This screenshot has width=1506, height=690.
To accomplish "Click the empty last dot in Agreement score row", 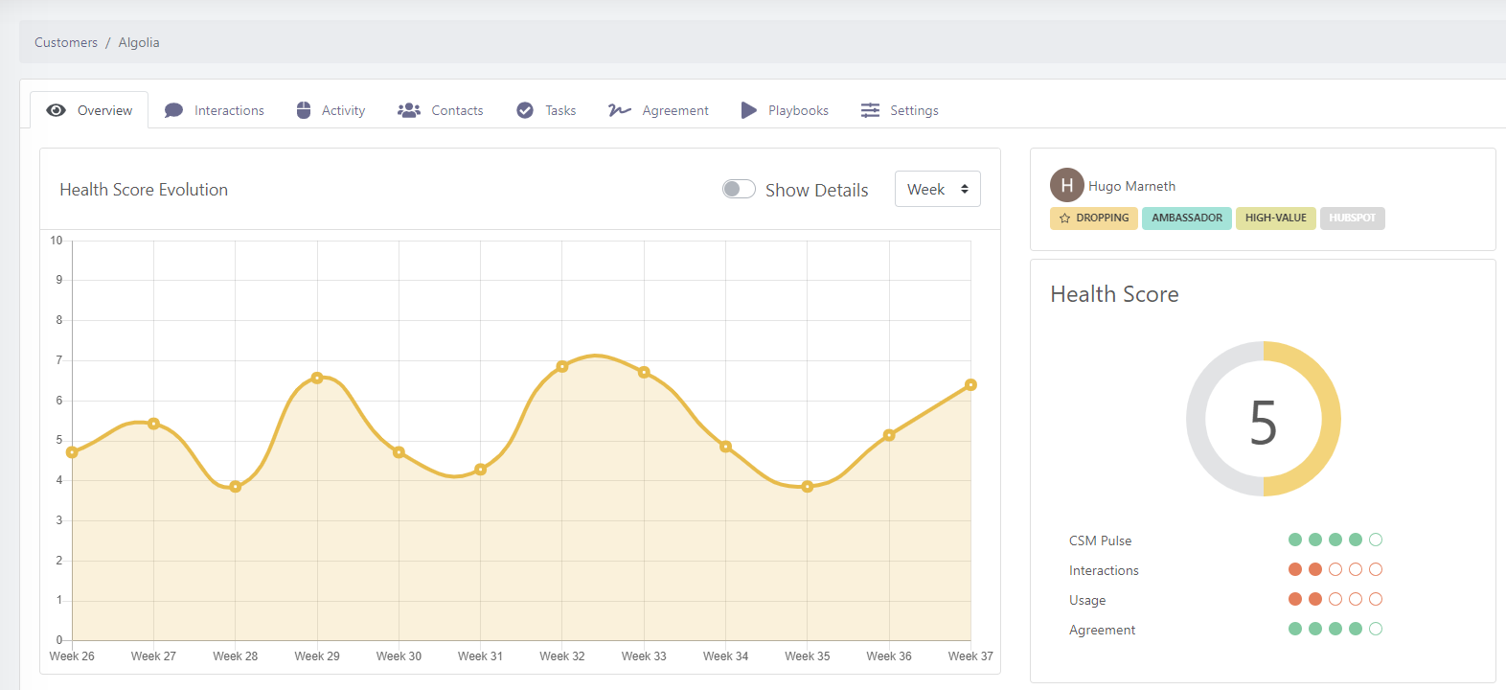I will click(x=1376, y=629).
